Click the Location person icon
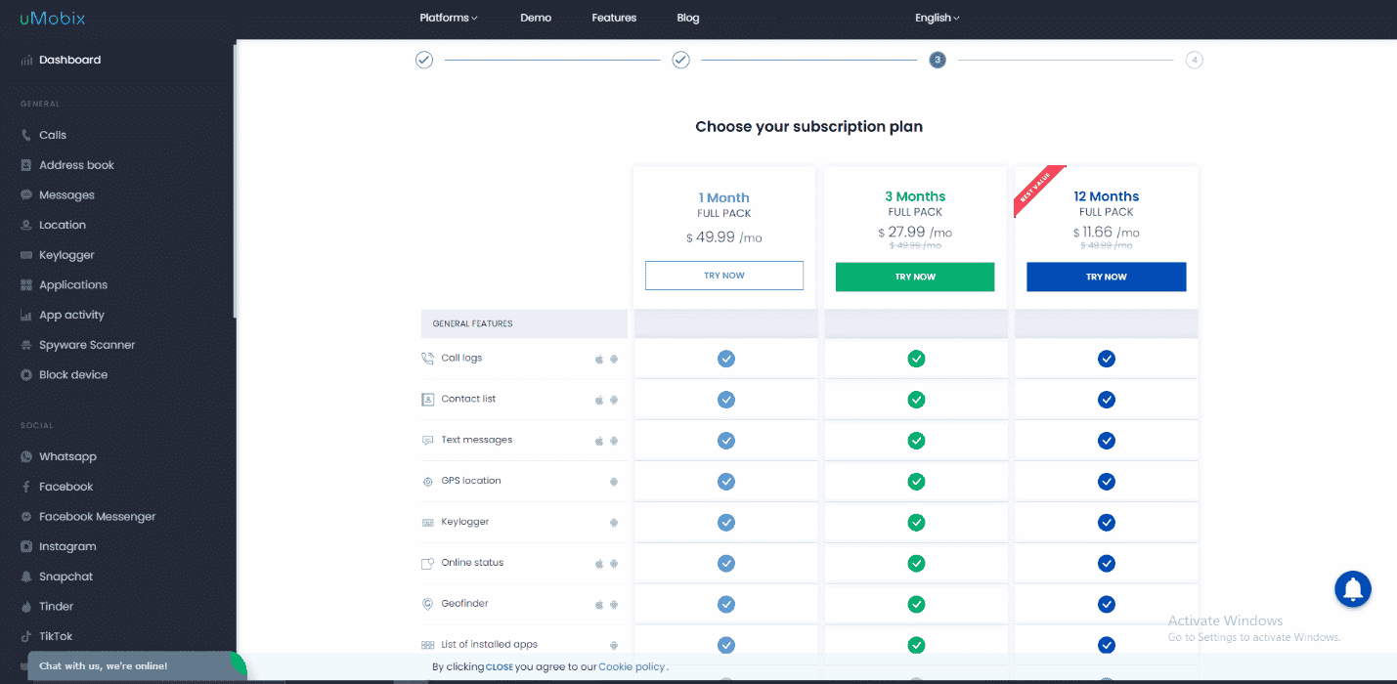The image size is (1397, 684). (26, 225)
